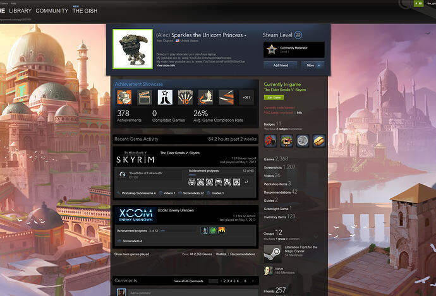The image size is (436, 296).
Task: Click the Hearthfire of Falkreath badge icon
Action: [x=123, y=174]
